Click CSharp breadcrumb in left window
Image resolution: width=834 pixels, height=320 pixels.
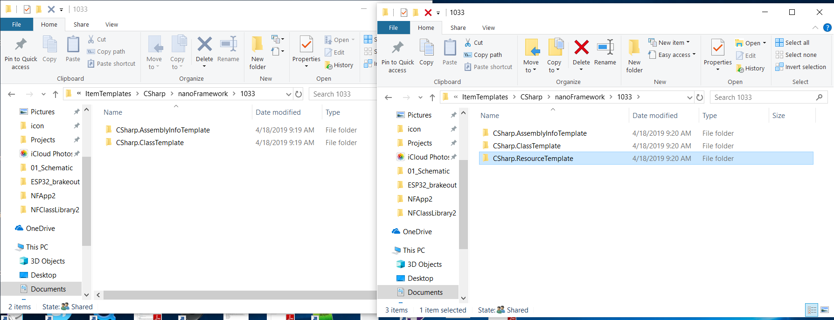click(154, 94)
